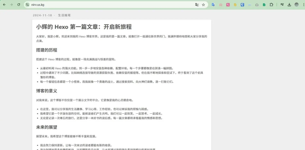Click the 搭建的历程 section heading
Screen dimensions: 305x150
(46, 50)
